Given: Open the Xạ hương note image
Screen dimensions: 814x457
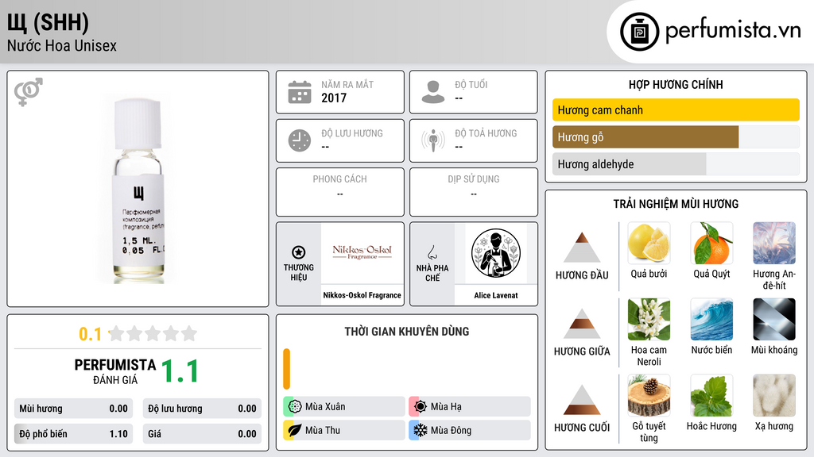Looking at the screenshot, I should [774, 395].
